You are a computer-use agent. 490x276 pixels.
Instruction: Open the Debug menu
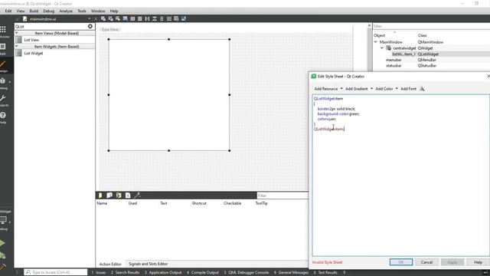49,11
